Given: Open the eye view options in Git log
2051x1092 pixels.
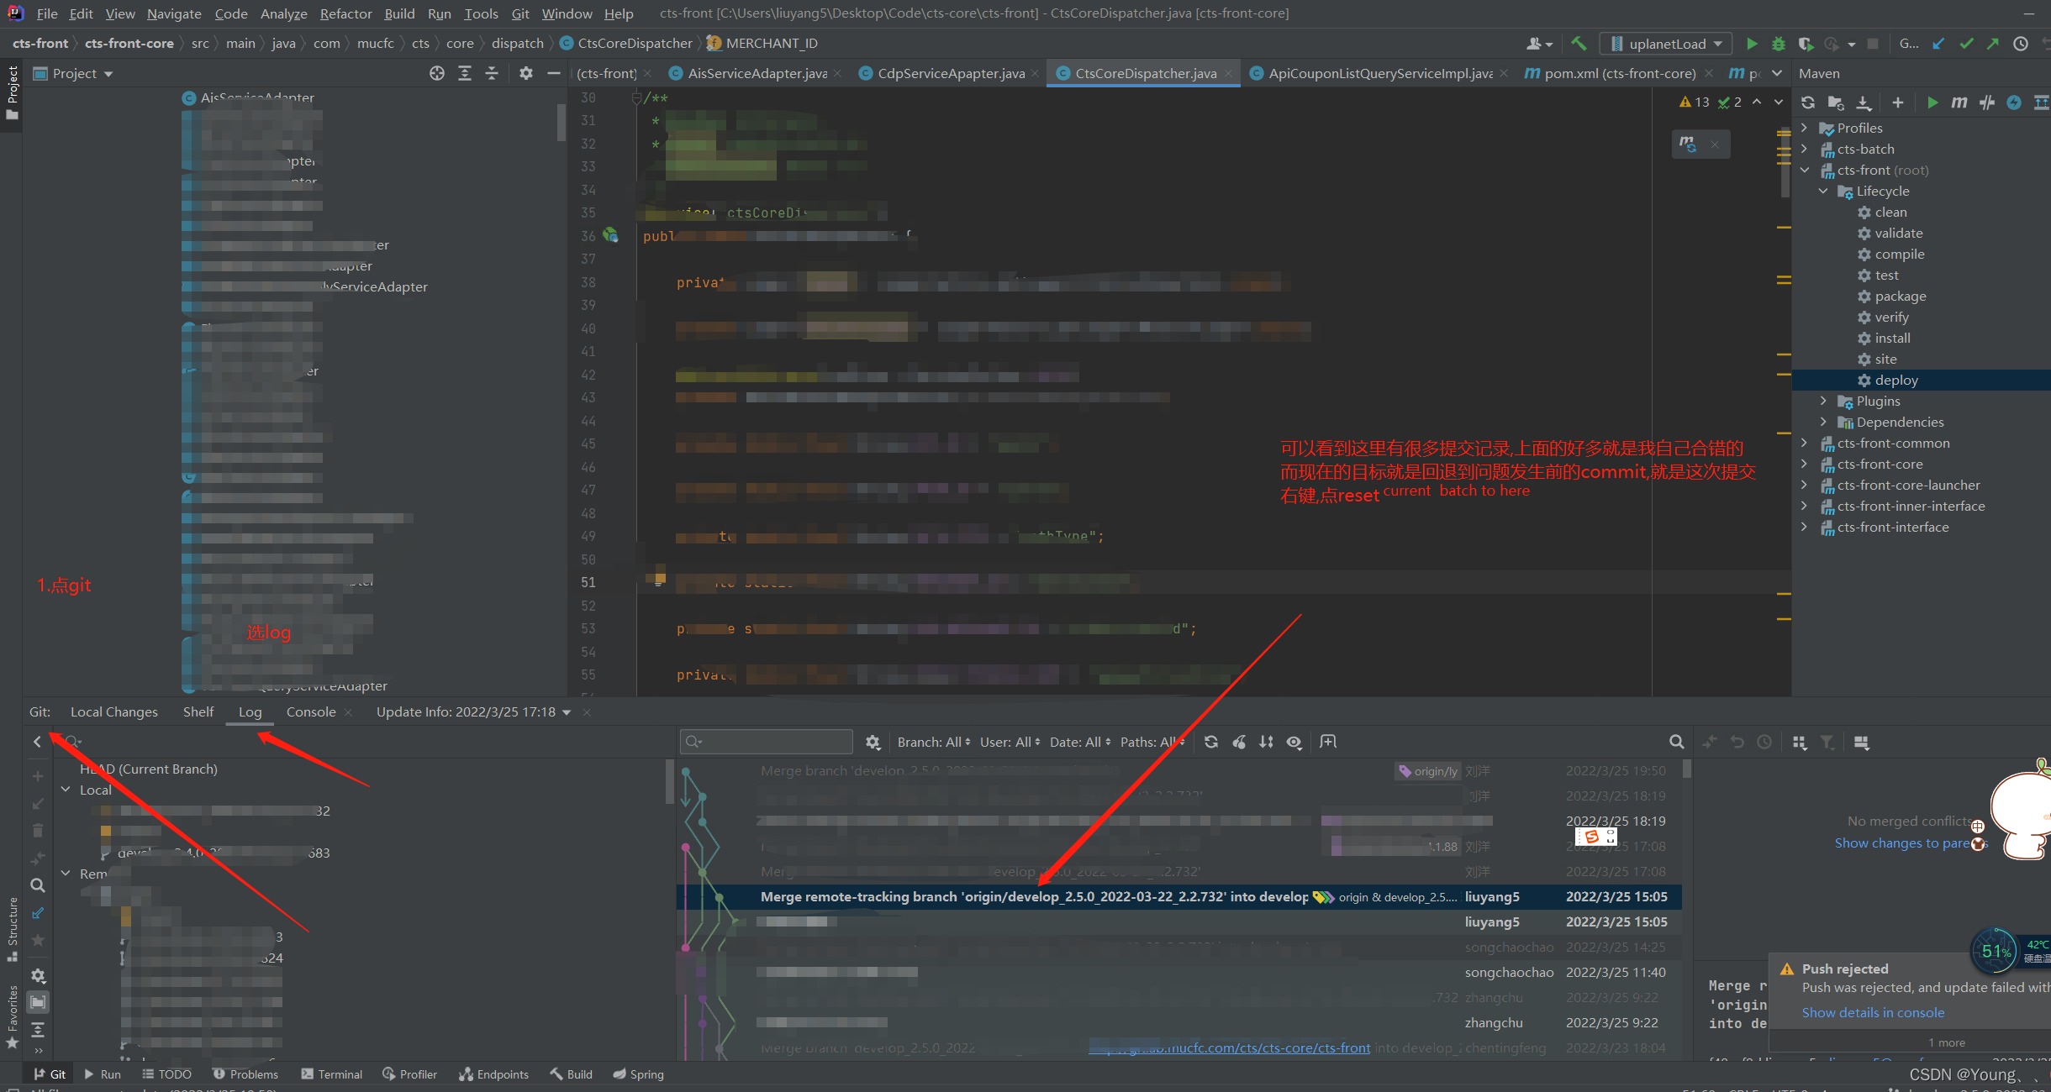Looking at the screenshot, I should 1294,742.
